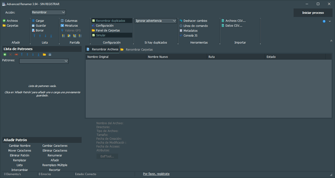Click the red X remove pattern icon
This screenshot has width=335, height=178.
pos(10,55)
